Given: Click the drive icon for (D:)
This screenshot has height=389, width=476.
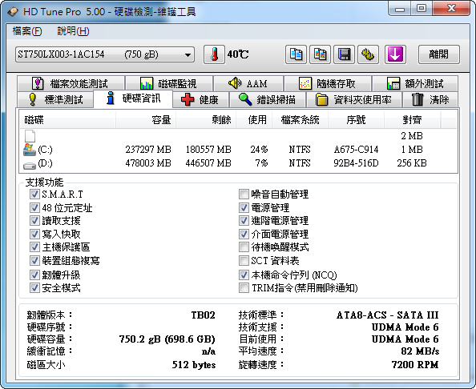Looking at the screenshot, I should [30, 165].
